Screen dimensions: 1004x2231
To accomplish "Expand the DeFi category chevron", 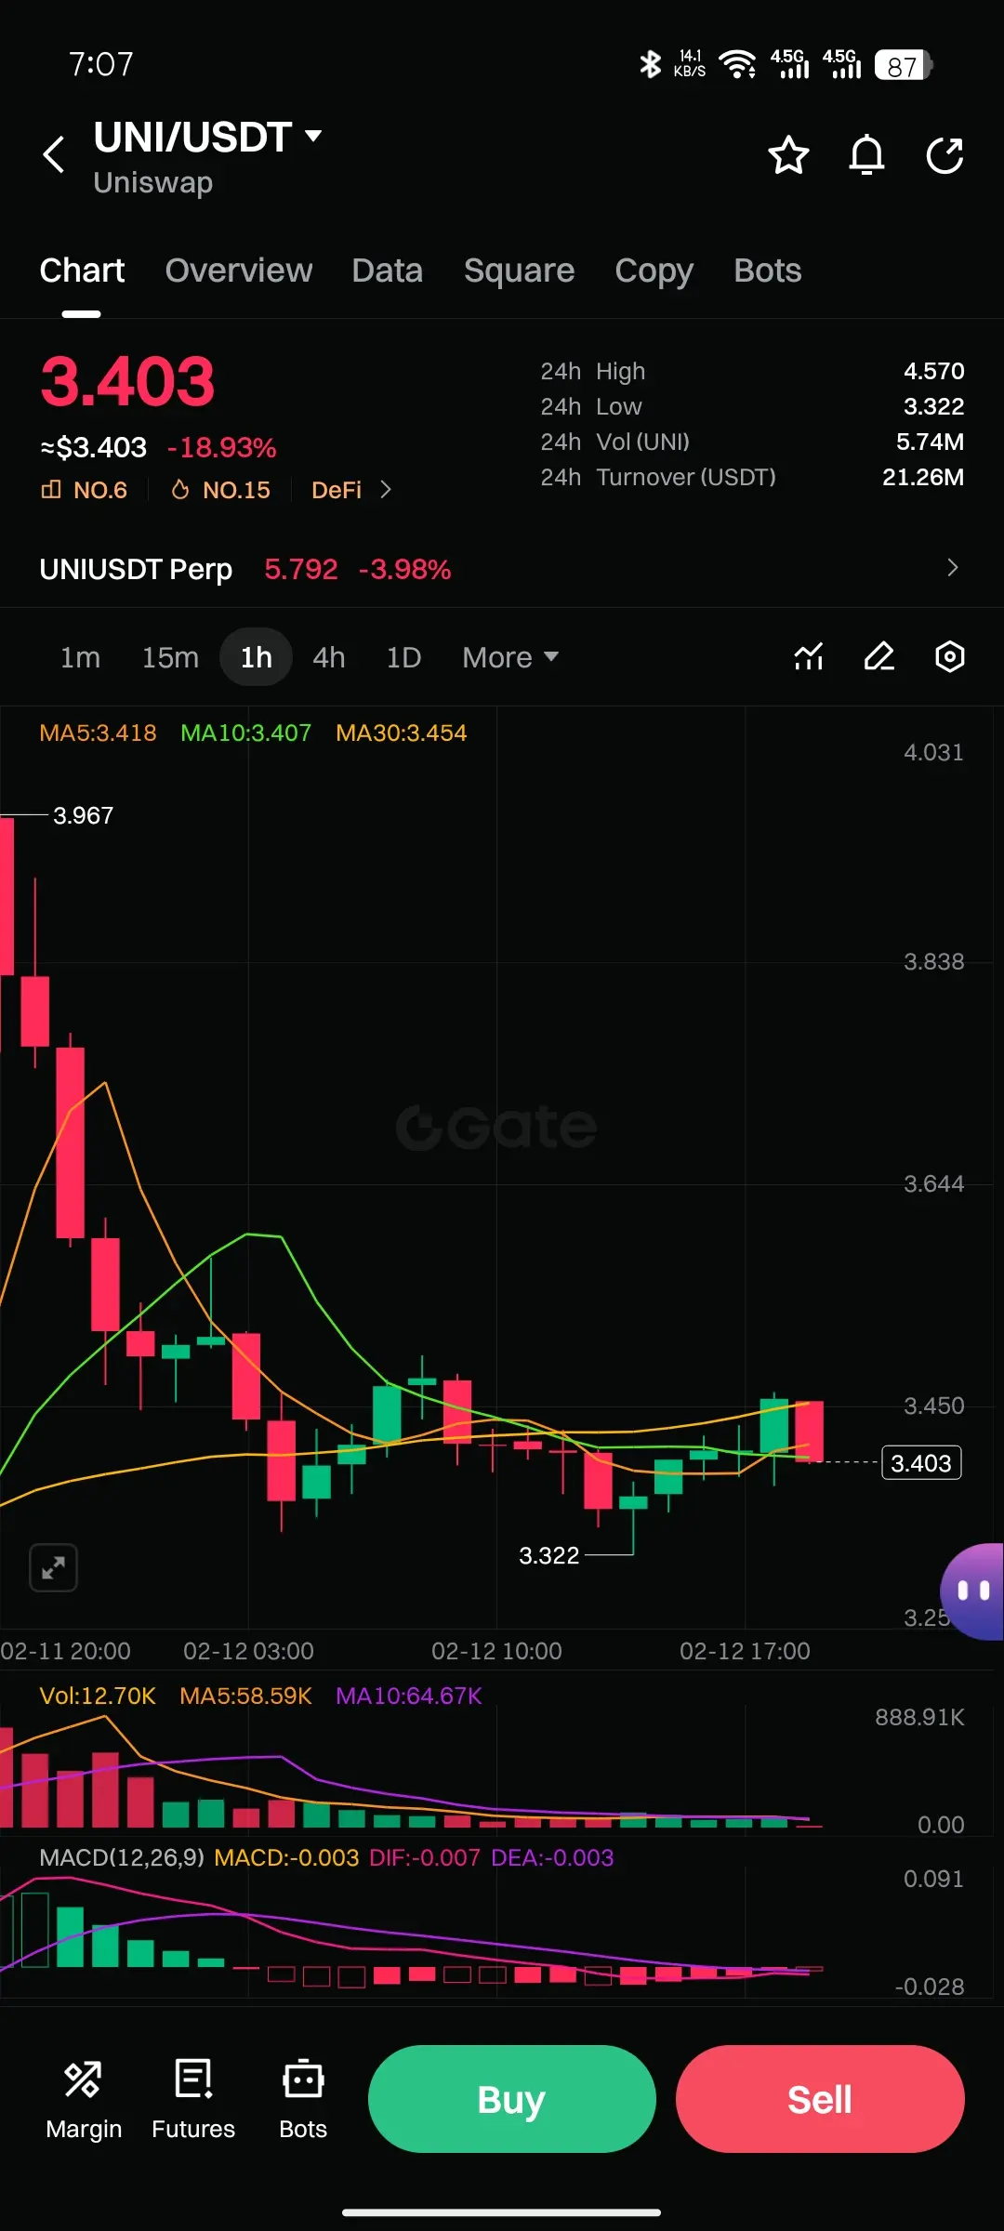I will coord(386,490).
